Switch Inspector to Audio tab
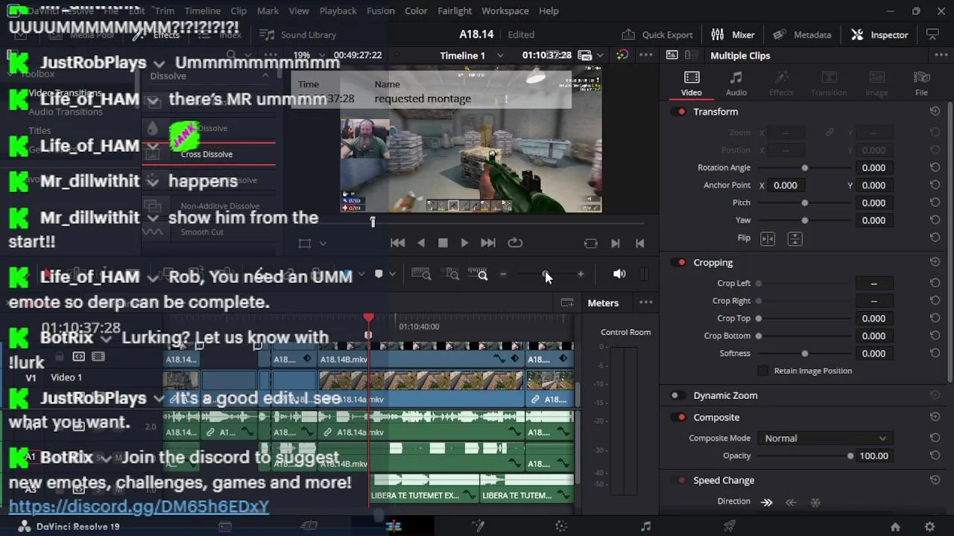 click(x=736, y=83)
